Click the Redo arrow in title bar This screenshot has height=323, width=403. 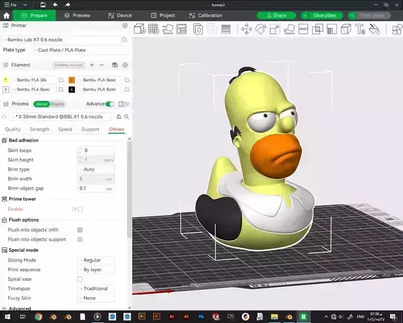point(67,5)
